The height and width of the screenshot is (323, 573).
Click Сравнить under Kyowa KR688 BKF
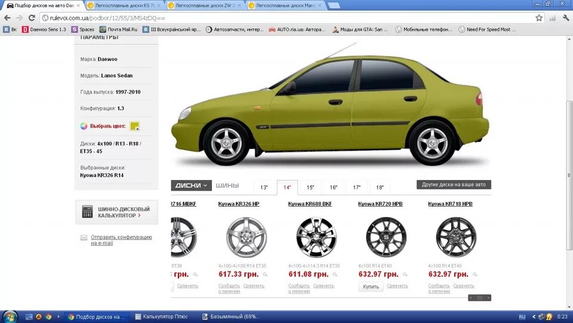point(324,286)
